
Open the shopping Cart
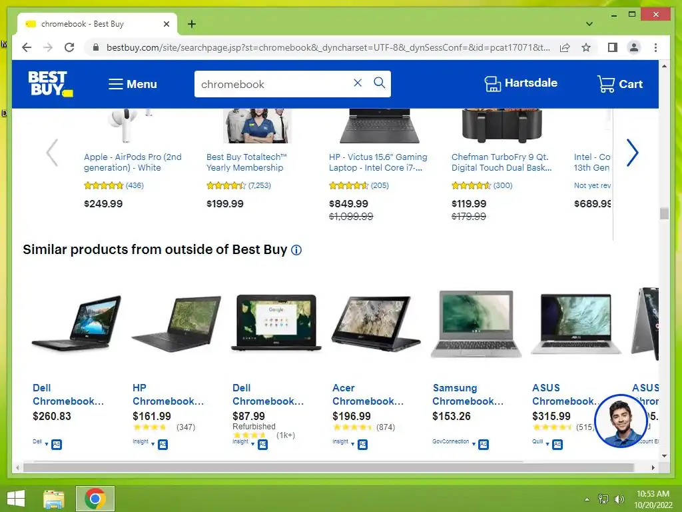coord(620,83)
